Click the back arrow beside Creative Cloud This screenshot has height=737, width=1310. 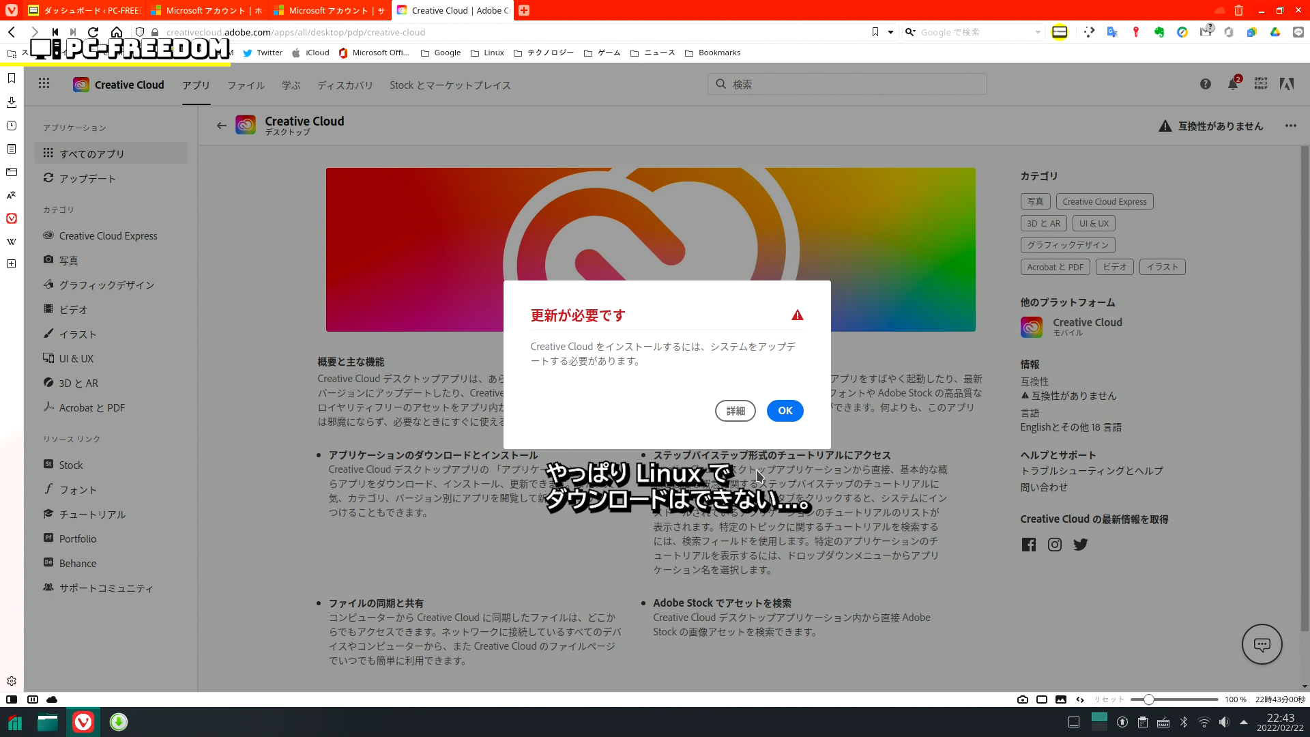pos(221,126)
